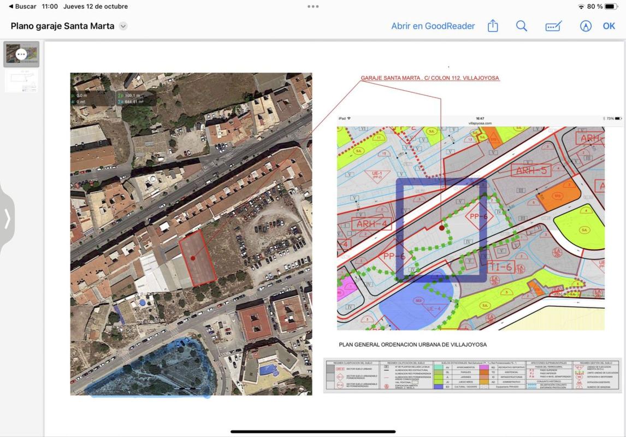Tap the Wi-Fi icon in status bar
Image resolution: width=626 pixels, height=437 pixels.
click(x=581, y=7)
